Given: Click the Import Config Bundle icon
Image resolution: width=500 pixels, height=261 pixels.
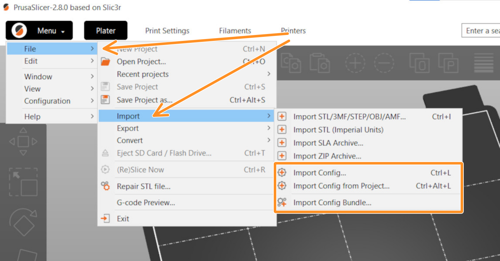Looking at the screenshot, I should coord(282,202).
